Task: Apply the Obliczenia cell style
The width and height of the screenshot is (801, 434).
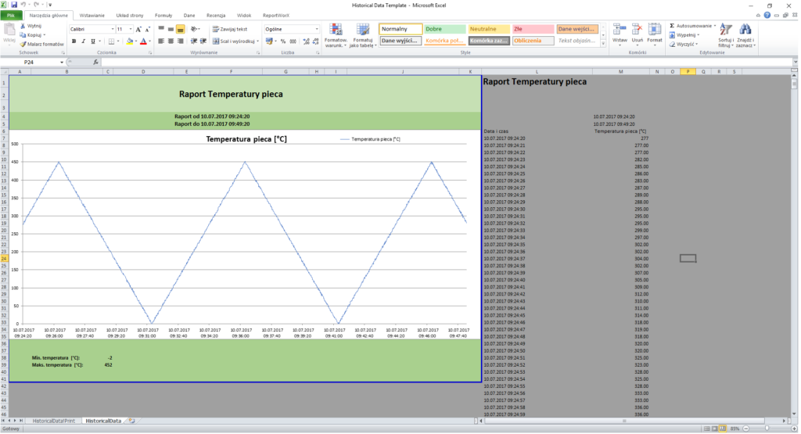Action: click(533, 41)
